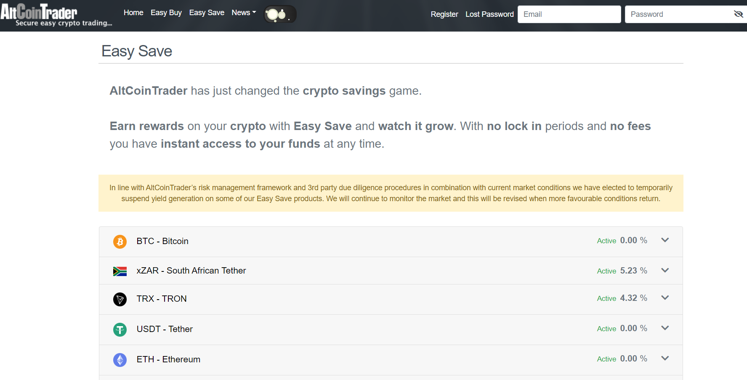747x380 pixels.
Task: Toggle password visibility eye icon
Action: pos(738,14)
